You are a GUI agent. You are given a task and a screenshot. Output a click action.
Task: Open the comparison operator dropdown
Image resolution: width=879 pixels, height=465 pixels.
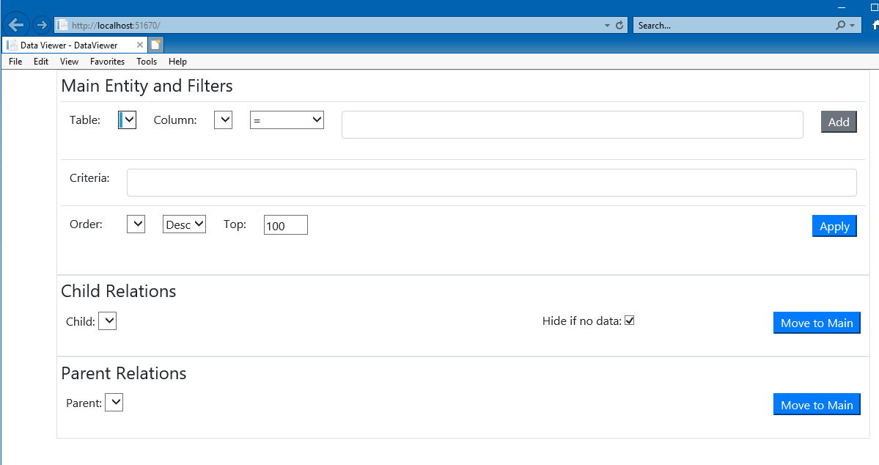(x=287, y=120)
